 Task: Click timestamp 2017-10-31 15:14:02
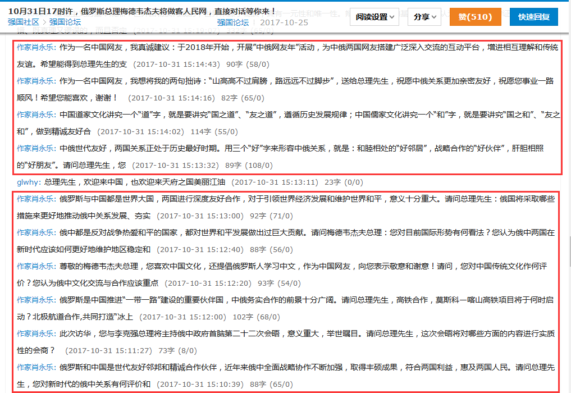[140, 132]
